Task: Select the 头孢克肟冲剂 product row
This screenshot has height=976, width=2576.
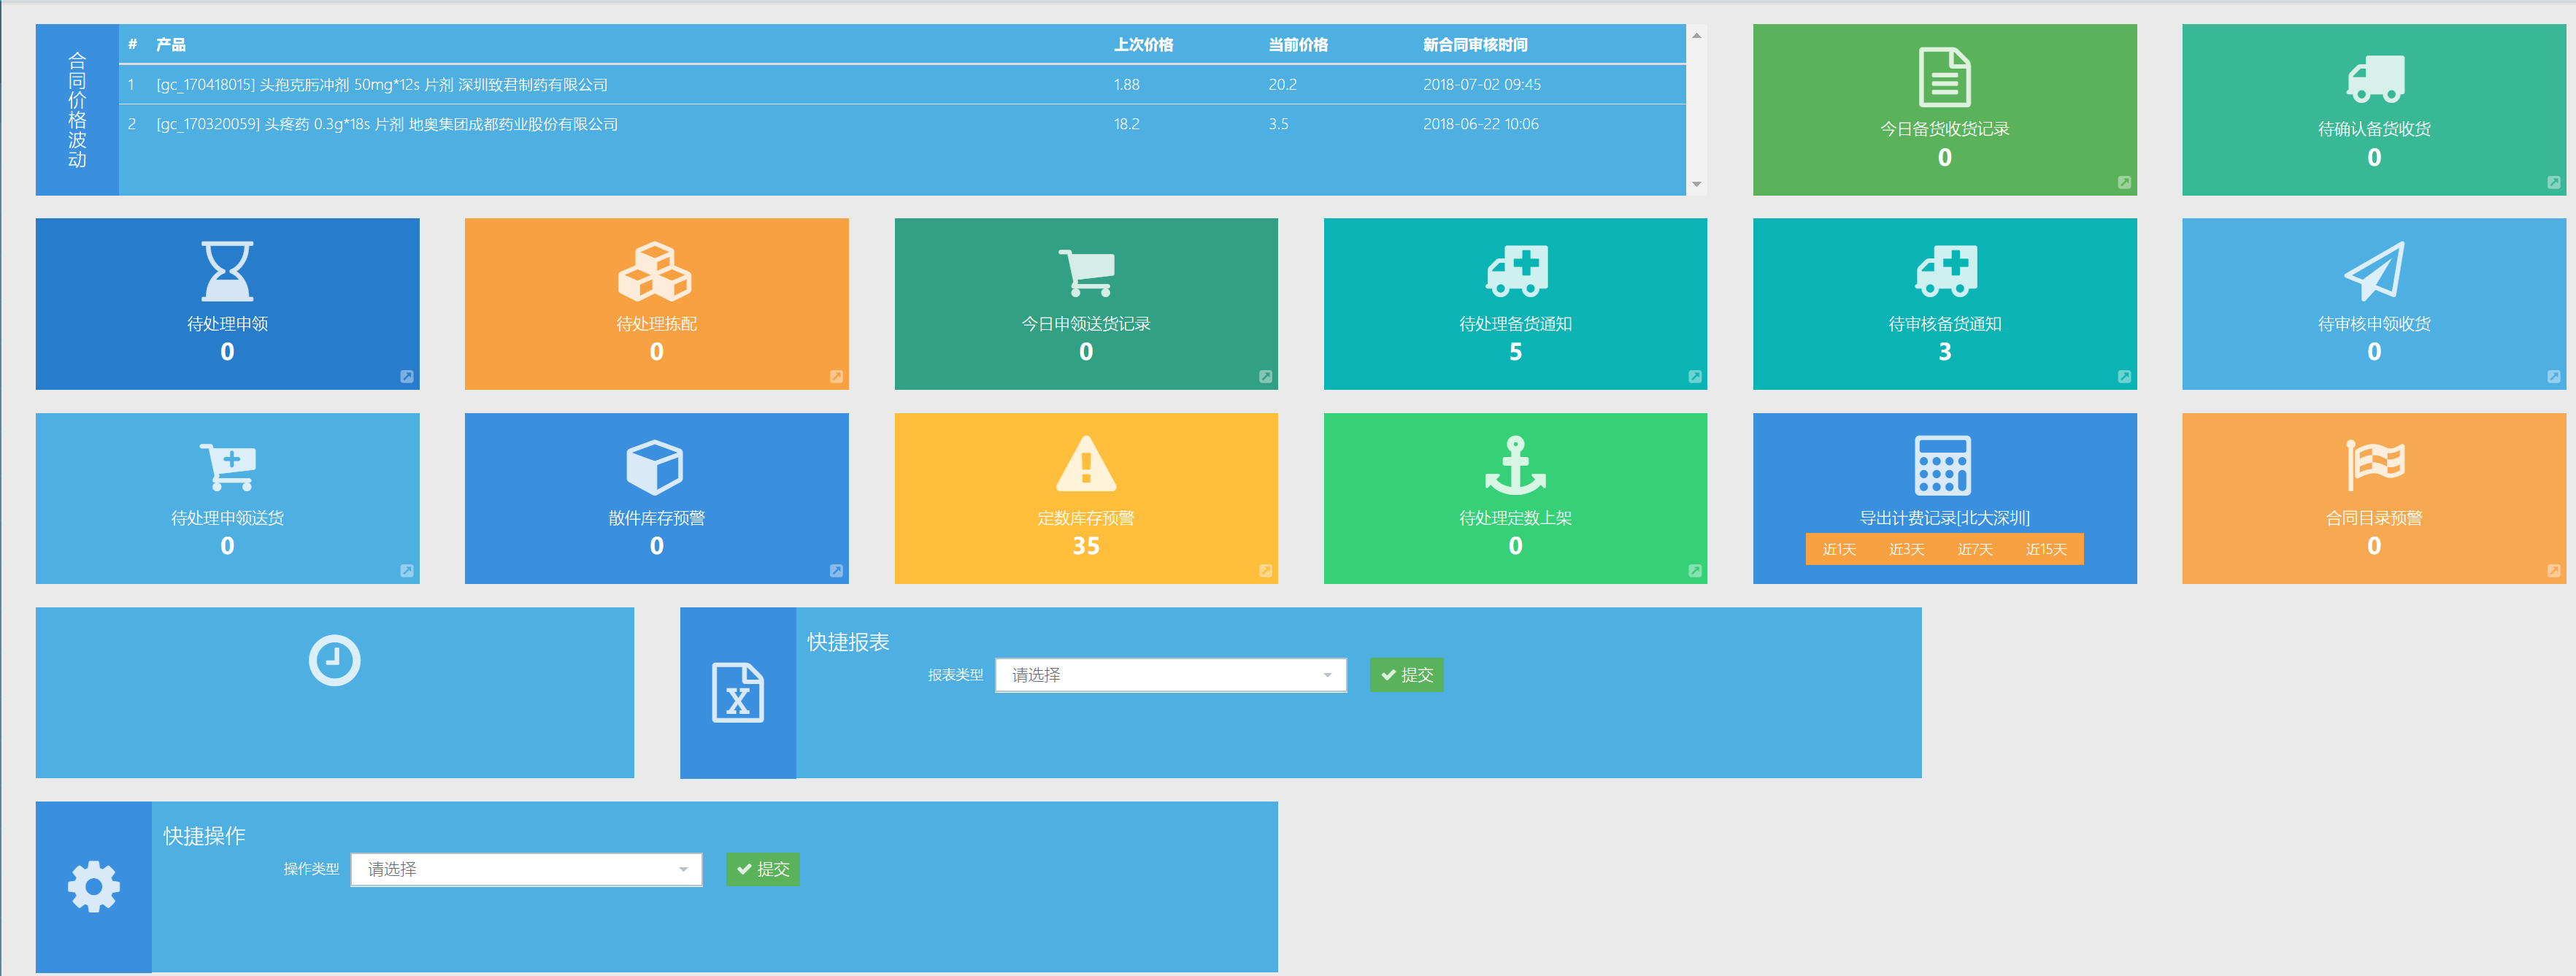Action: (x=902, y=85)
